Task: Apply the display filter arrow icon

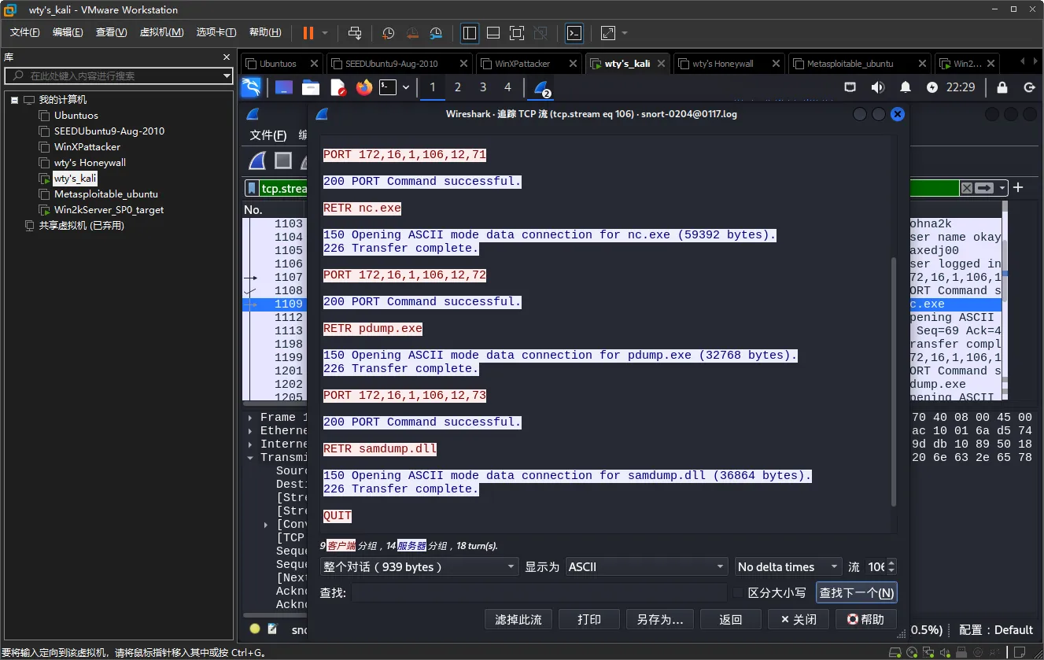Action: tap(984, 188)
